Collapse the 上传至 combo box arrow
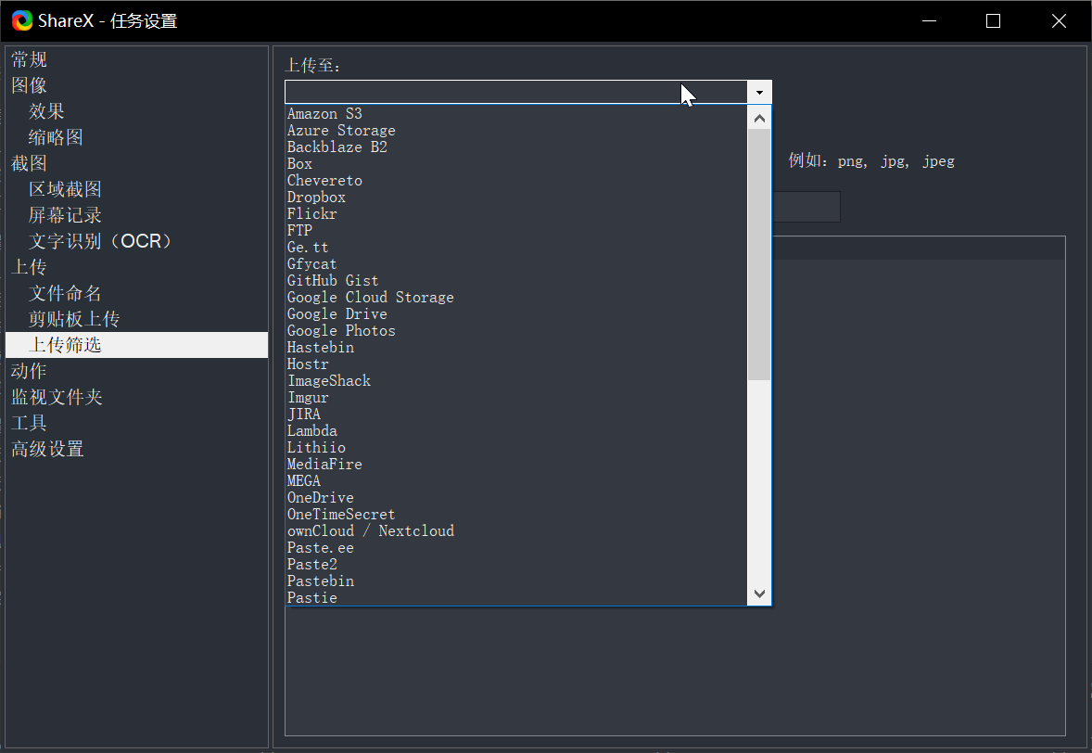 [759, 92]
